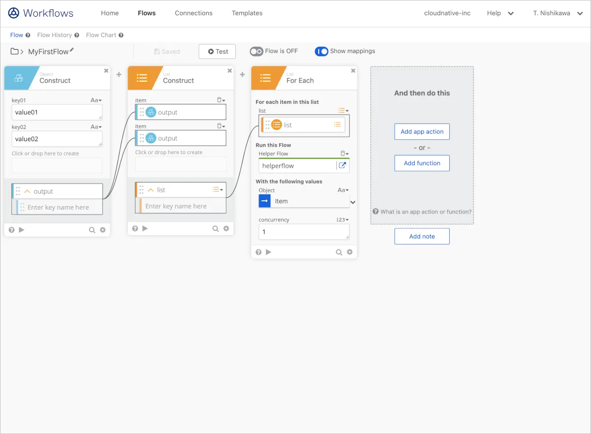Open Object type dropdown Aa in For Each
This screenshot has height=434, width=591.
coord(343,190)
